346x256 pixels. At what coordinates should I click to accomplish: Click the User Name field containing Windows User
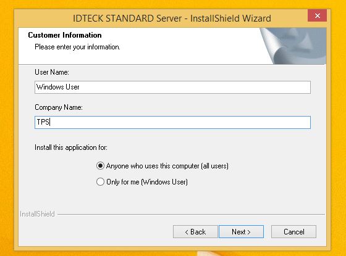tap(172, 87)
